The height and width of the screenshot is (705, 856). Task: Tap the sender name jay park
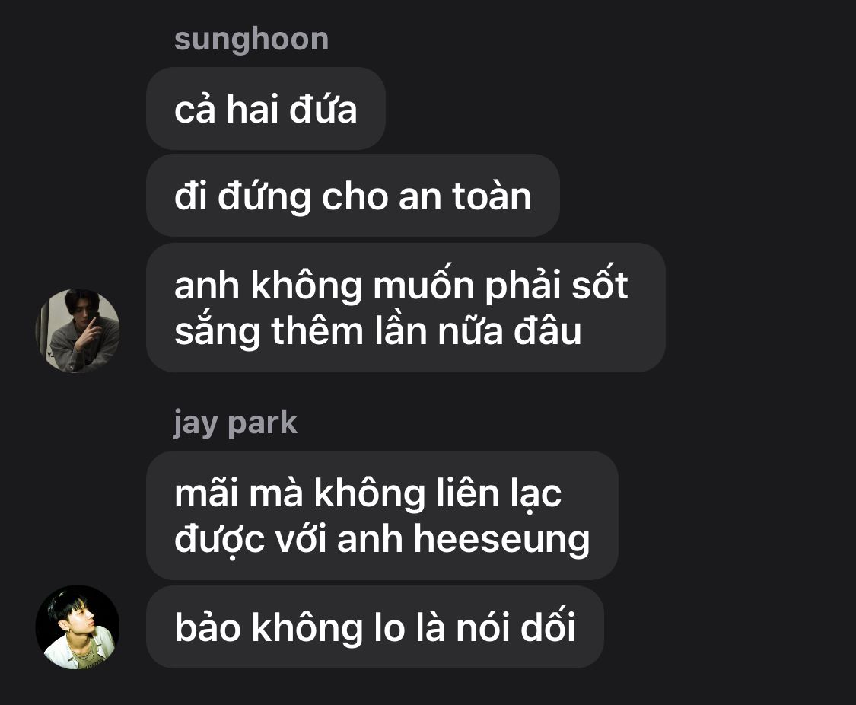236,423
